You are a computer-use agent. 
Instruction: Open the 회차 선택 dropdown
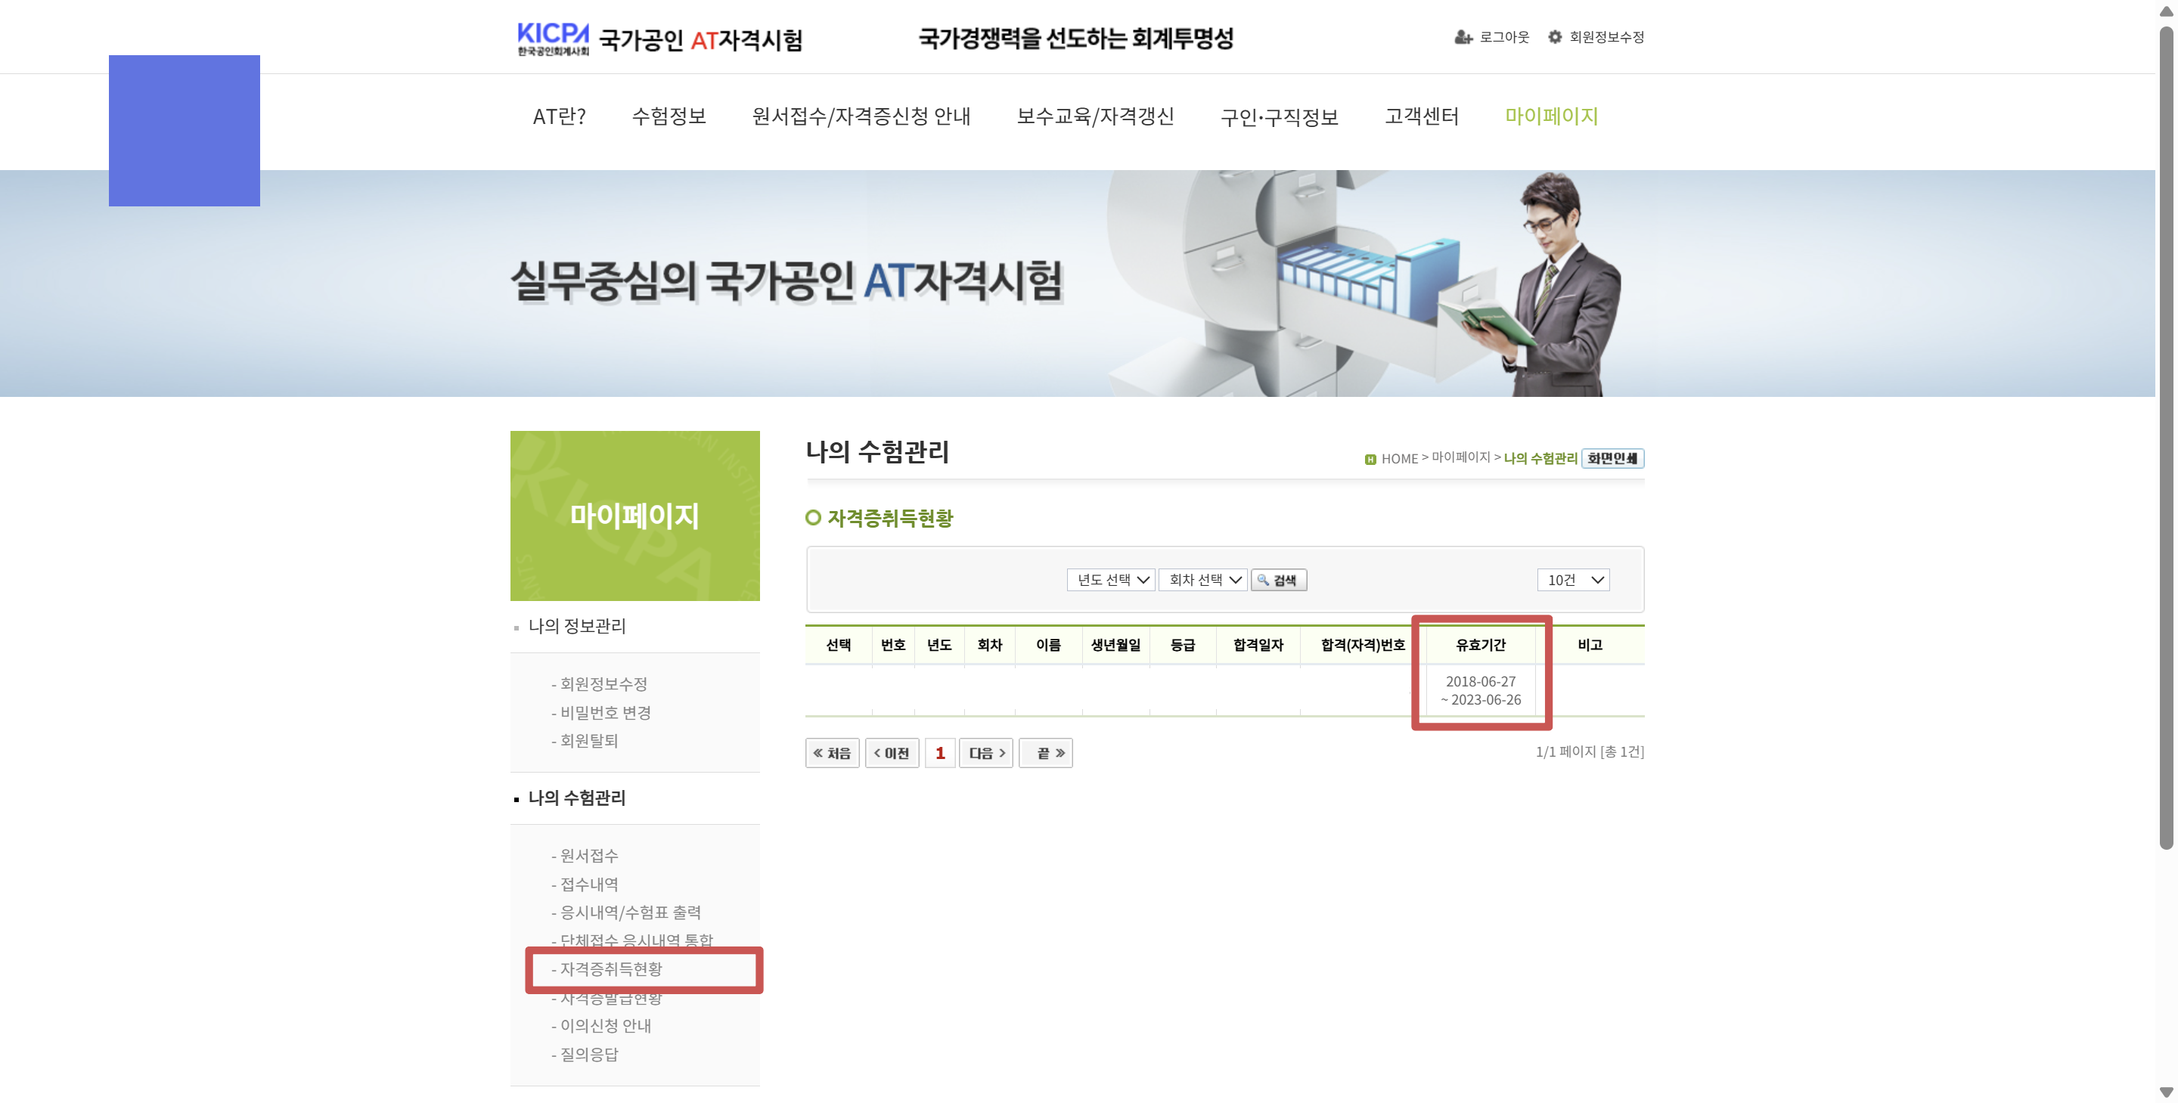(x=1203, y=580)
